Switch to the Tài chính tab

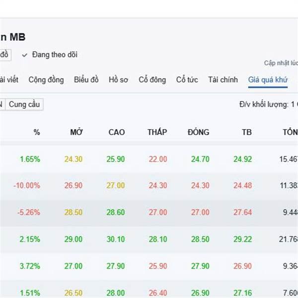tap(223, 80)
